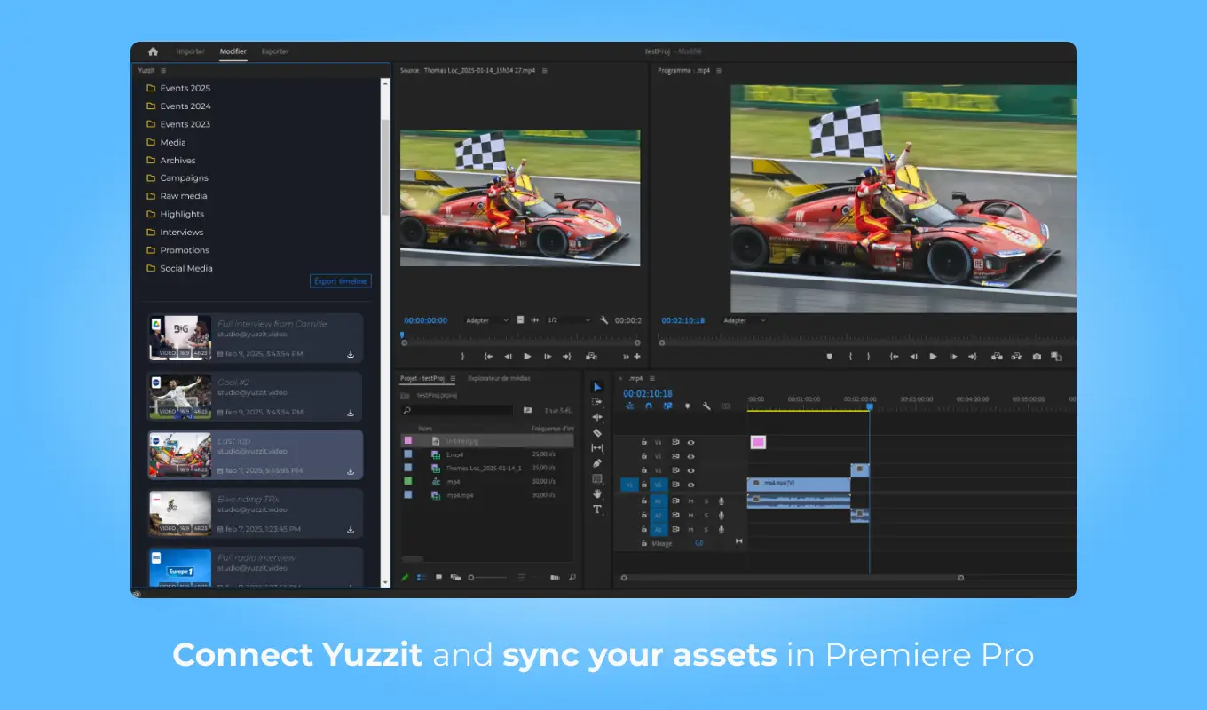Open the Explorateur de médias tab
The width and height of the screenshot is (1207, 710).
tap(499, 378)
